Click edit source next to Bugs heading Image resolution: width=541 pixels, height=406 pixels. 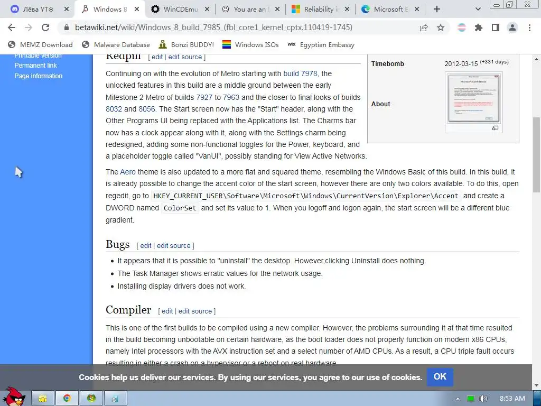pyautogui.click(x=173, y=245)
